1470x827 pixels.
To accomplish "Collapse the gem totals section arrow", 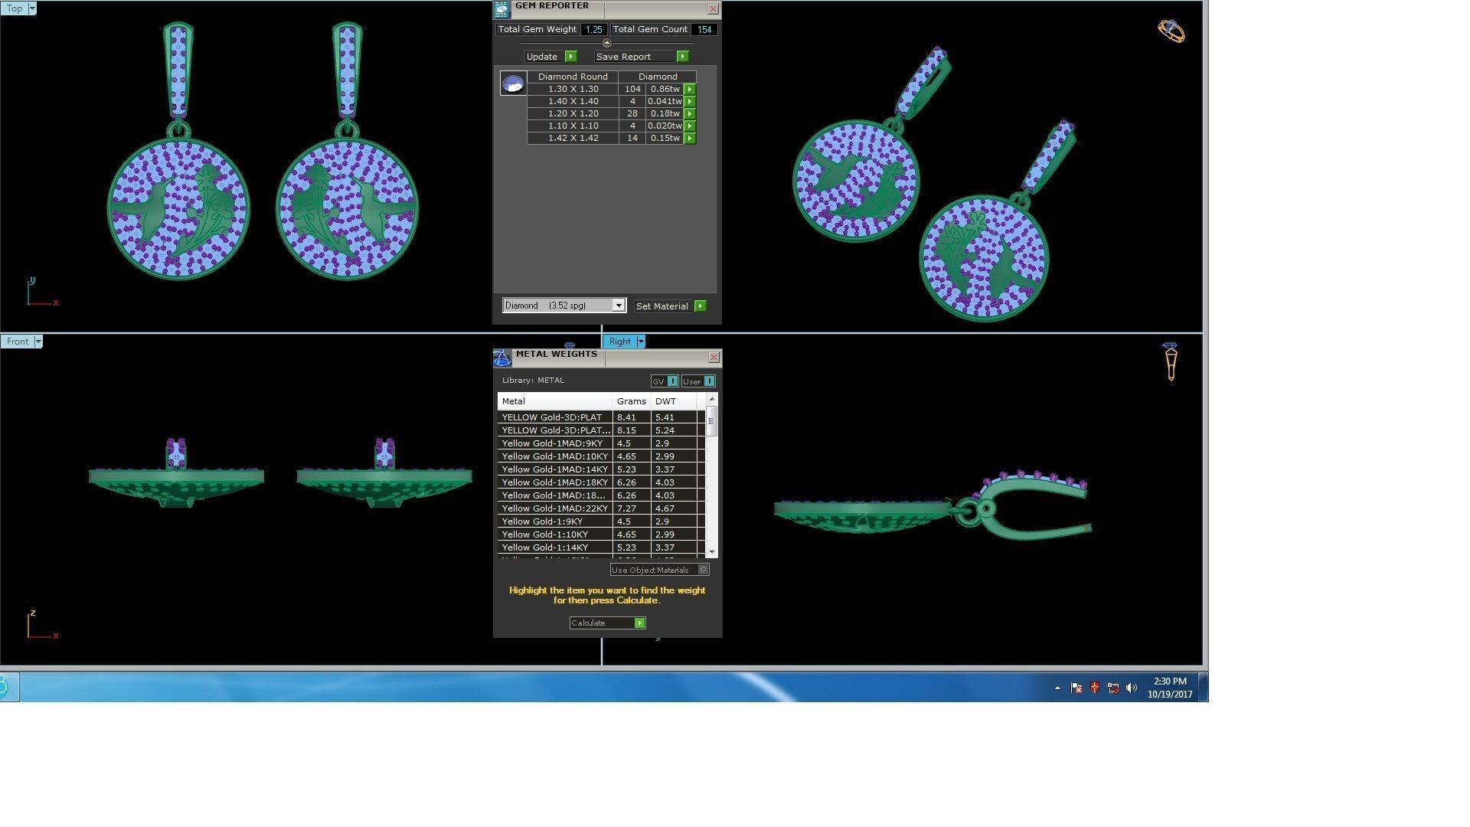I will click(606, 43).
